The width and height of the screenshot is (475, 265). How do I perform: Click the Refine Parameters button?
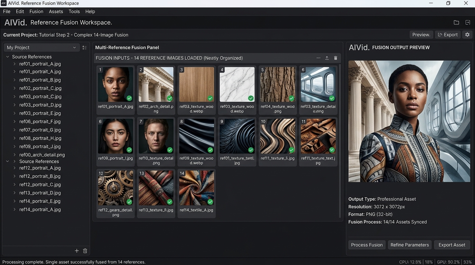pyautogui.click(x=409, y=245)
